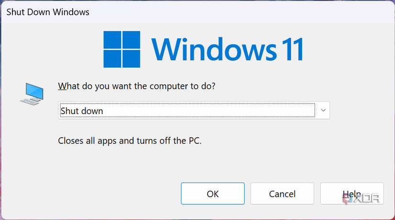This screenshot has height=220, width=395.
Task: Click the empty title bar area
Action: pos(239,12)
